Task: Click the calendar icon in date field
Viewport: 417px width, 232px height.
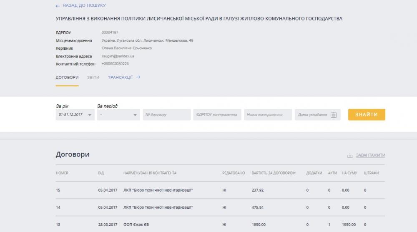Action: pos(333,115)
